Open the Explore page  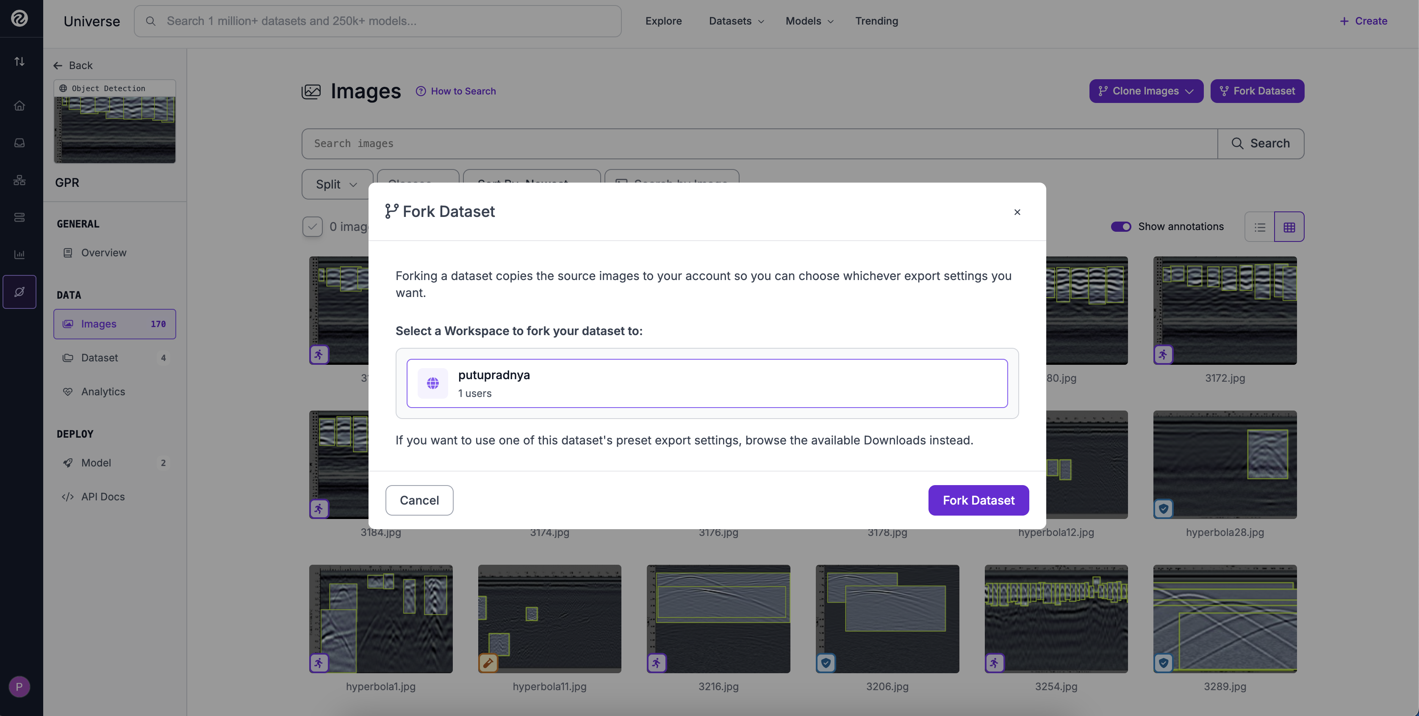coord(664,21)
